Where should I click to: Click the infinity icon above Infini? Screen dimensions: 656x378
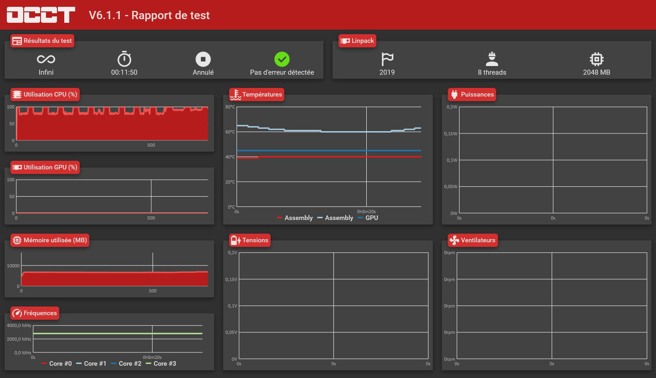(46, 59)
